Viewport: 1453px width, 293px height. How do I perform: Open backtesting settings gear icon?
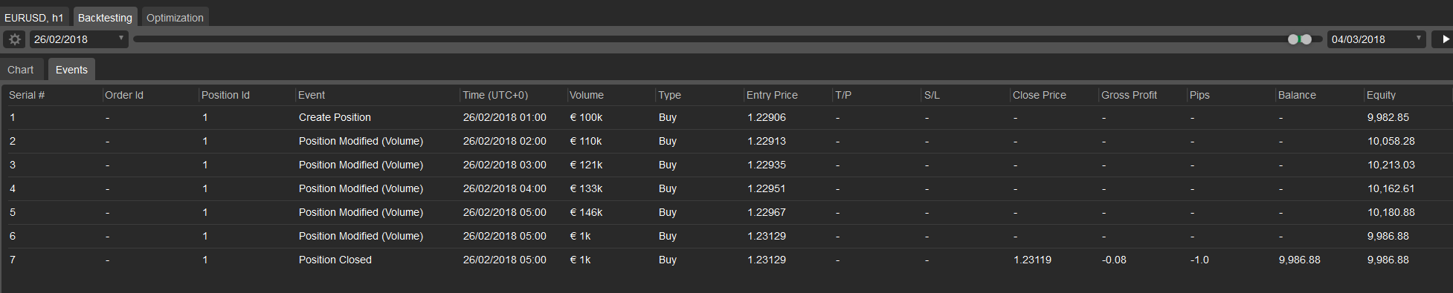point(15,39)
